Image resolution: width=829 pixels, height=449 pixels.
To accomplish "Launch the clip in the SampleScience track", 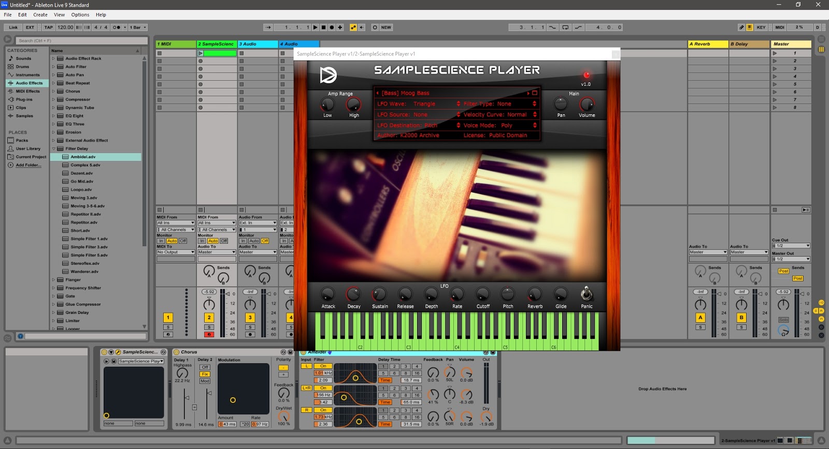I will [x=200, y=53].
